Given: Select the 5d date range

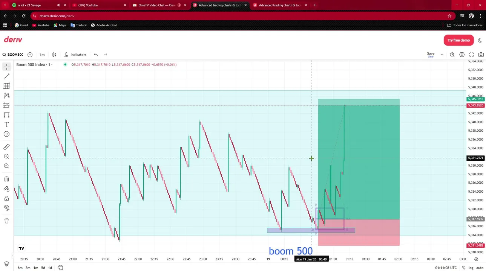Looking at the screenshot, I should point(43,268).
